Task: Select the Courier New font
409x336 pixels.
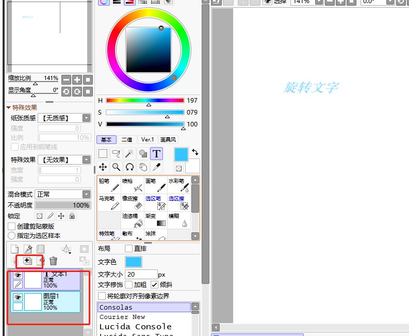Action: 144,317
